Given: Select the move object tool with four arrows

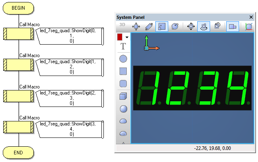Looking at the screenshot, I should tap(136, 27).
